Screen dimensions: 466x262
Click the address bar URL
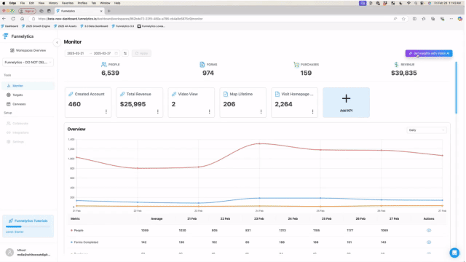(x=120, y=19)
